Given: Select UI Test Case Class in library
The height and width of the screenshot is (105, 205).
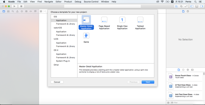Looking at the screenshot, I should tap(185, 86).
